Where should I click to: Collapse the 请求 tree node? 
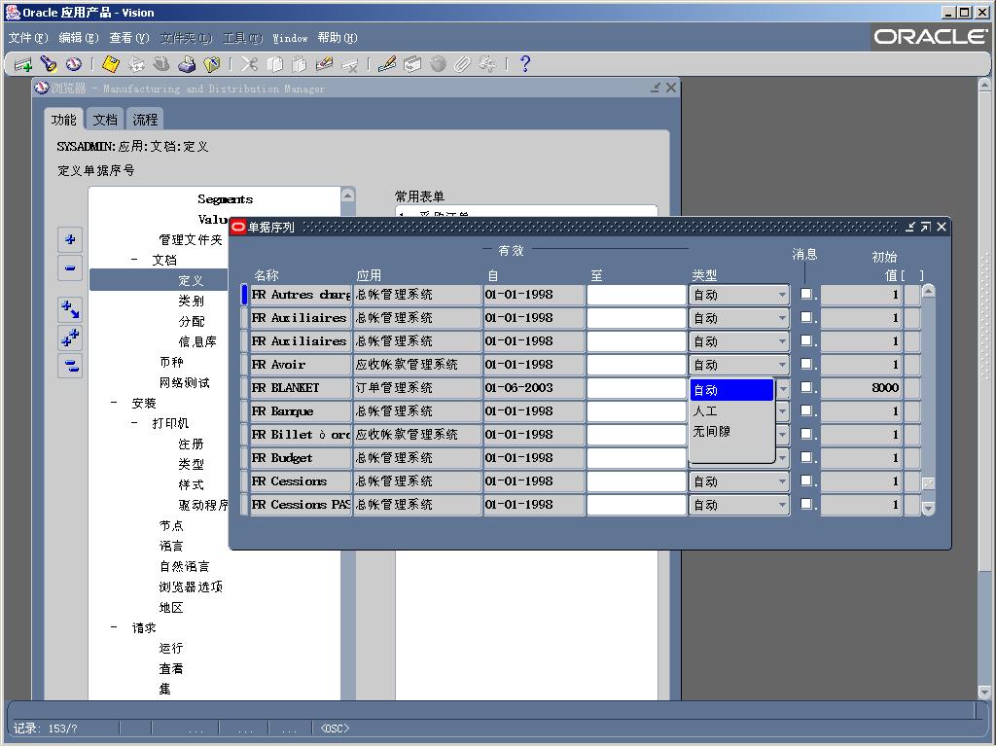[115, 627]
